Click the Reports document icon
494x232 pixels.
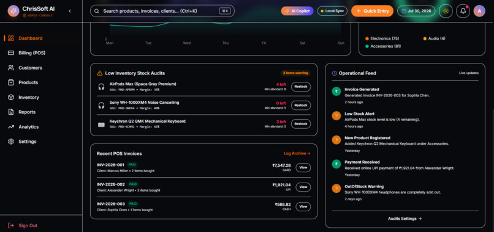[11, 112]
